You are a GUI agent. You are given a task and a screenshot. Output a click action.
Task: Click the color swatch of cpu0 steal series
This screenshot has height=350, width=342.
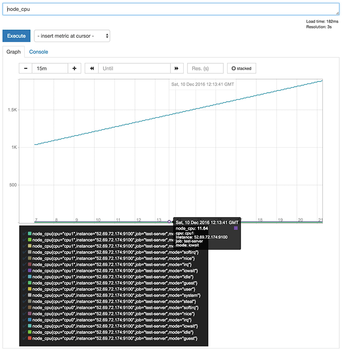(x=30, y=301)
